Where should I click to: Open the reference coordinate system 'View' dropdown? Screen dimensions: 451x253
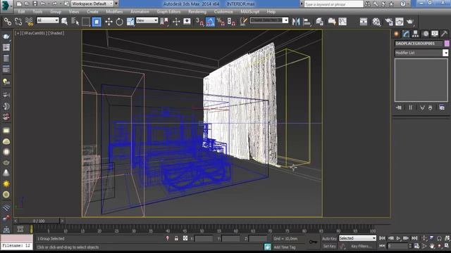[147, 20]
